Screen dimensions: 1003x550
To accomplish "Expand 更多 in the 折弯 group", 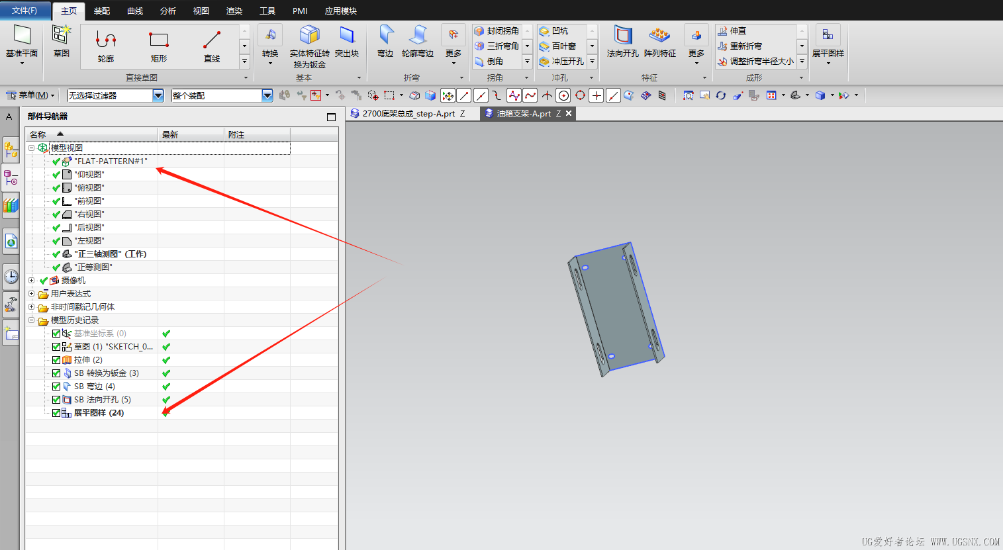I will (454, 43).
